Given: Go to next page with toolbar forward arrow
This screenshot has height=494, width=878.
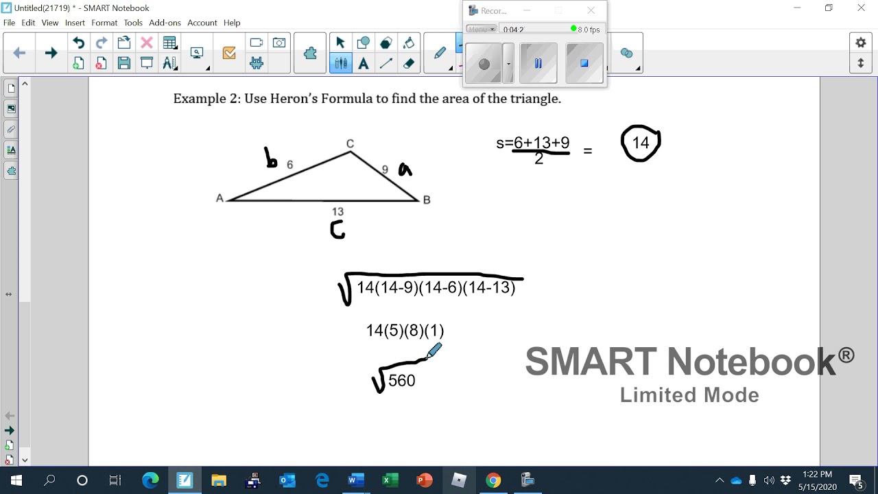Looking at the screenshot, I should 51,53.
